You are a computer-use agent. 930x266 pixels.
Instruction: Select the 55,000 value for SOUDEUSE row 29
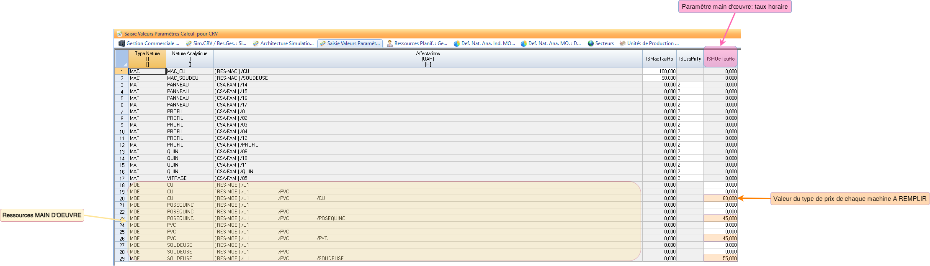point(721,258)
